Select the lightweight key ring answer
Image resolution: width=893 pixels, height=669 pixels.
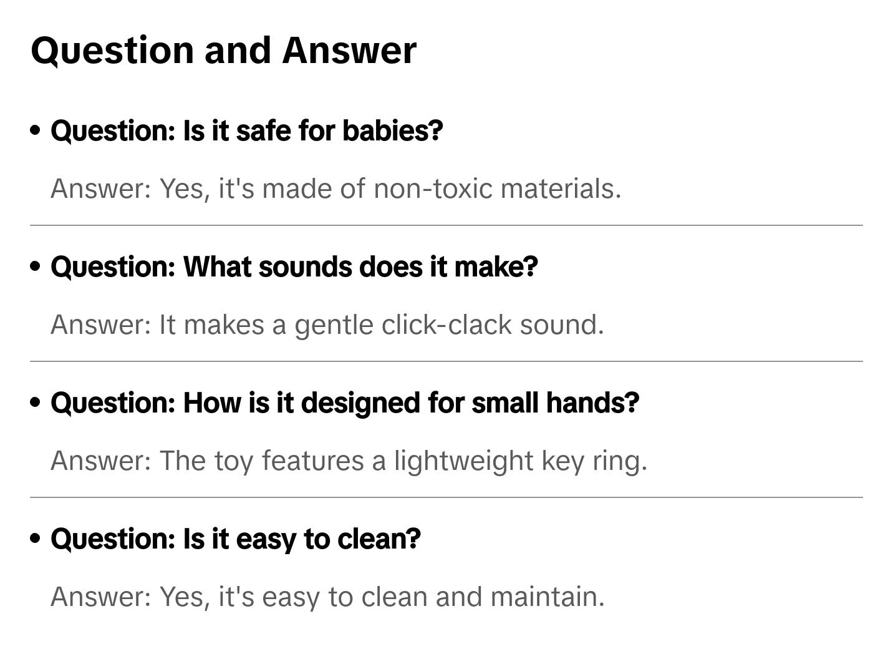pos(349,461)
